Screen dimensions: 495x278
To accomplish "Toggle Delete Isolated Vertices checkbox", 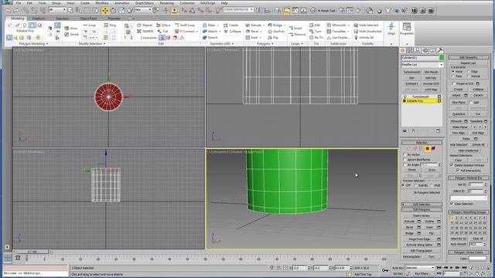I will point(452,164).
